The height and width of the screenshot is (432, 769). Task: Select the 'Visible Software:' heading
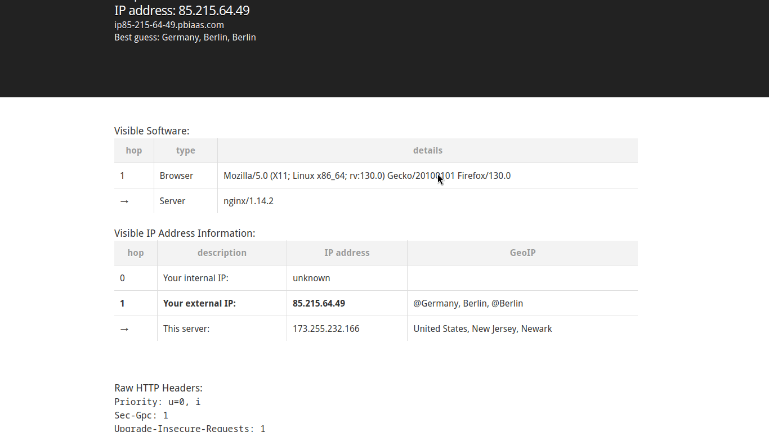coord(151,131)
